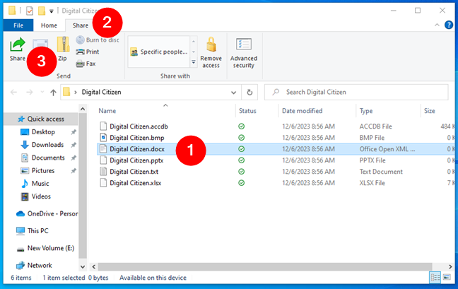Open Music folder in sidebar
458x289 pixels.
click(40, 184)
